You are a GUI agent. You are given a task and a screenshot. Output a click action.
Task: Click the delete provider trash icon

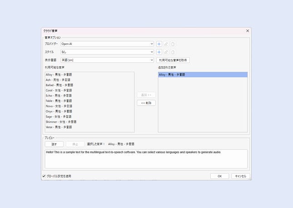[173, 44]
